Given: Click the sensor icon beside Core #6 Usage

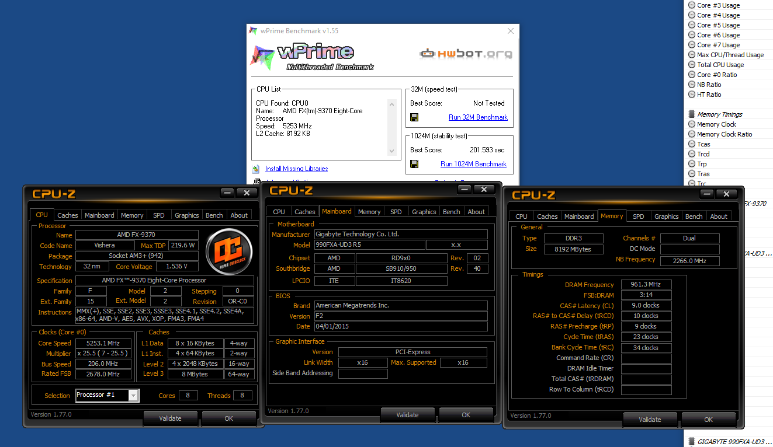Looking at the screenshot, I should [x=692, y=35].
